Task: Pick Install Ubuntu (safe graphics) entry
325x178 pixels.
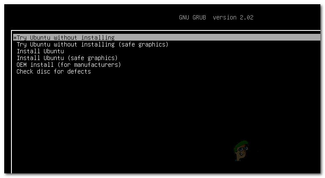Action: (x=67, y=58)
